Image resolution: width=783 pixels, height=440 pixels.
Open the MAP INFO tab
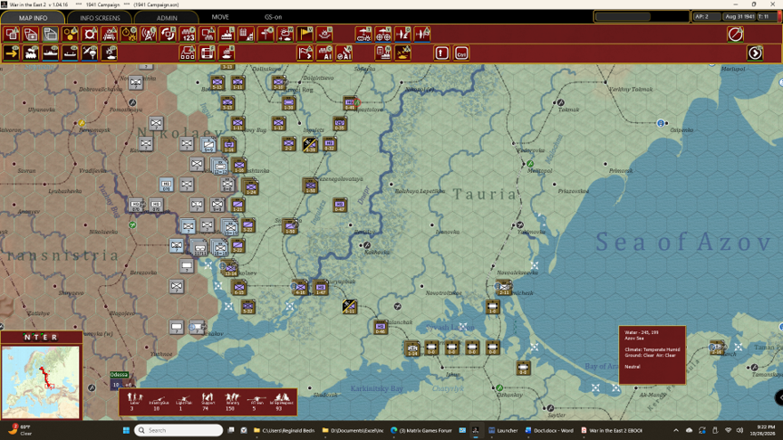33,17
